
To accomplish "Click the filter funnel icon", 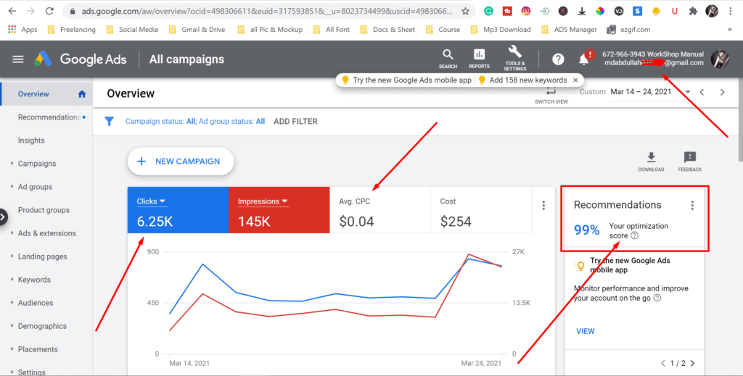I will pos(110,122).
